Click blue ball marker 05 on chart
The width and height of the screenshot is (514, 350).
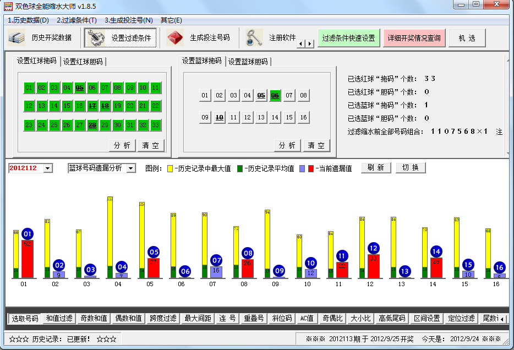154,252
